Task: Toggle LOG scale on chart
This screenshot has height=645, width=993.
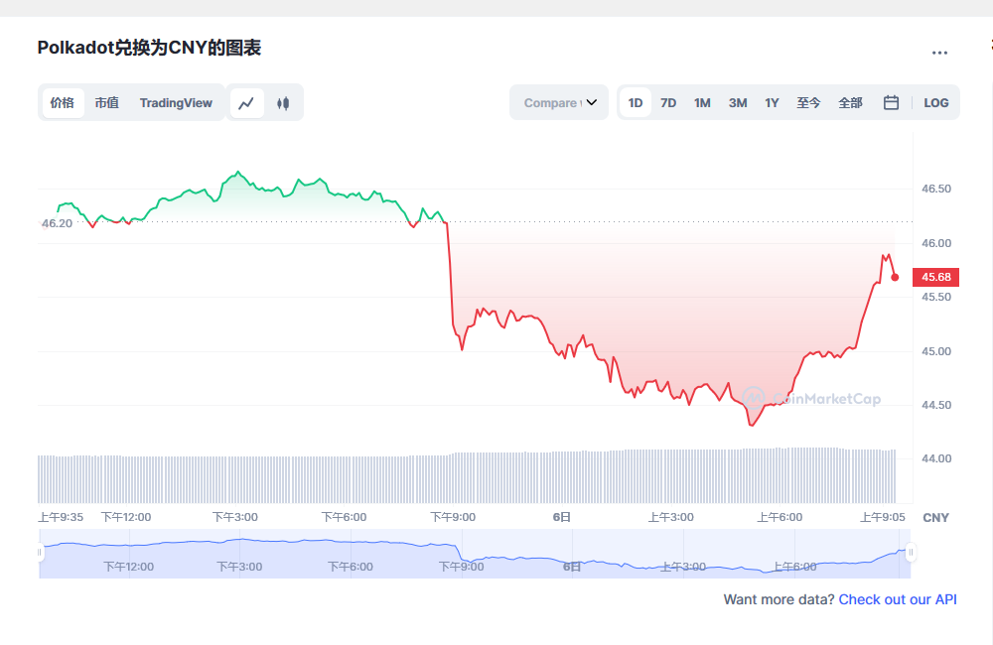Action: [x=936, y=102]
